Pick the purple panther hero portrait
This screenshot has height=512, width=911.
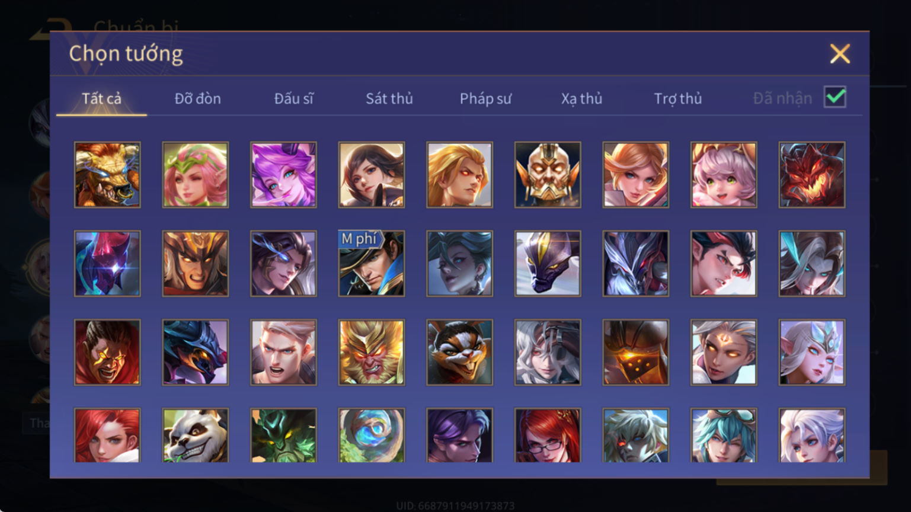pos(548,264)
